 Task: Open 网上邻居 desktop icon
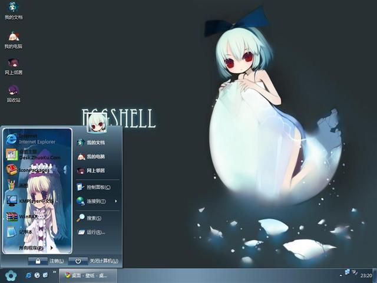(x=14, y=67)
